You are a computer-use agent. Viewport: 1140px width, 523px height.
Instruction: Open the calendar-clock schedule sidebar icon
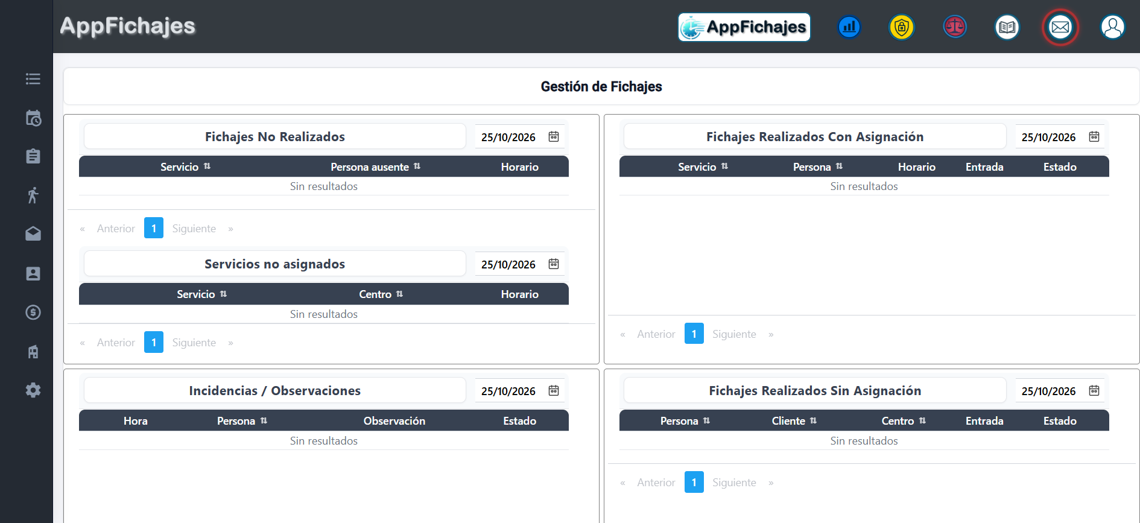[33, 118]
